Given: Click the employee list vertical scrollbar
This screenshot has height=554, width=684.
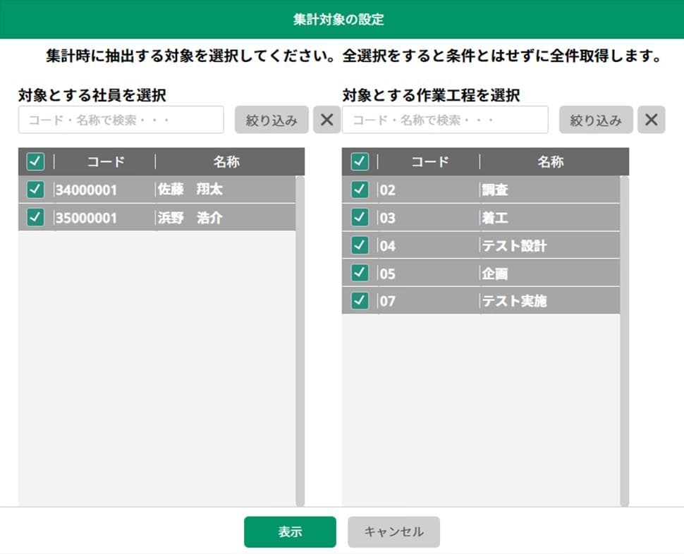Looking at the screenshot, I should (300, 338).
